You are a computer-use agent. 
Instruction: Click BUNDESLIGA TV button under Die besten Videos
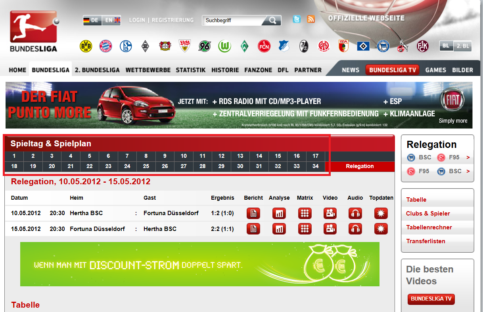(x=431, y=299)
